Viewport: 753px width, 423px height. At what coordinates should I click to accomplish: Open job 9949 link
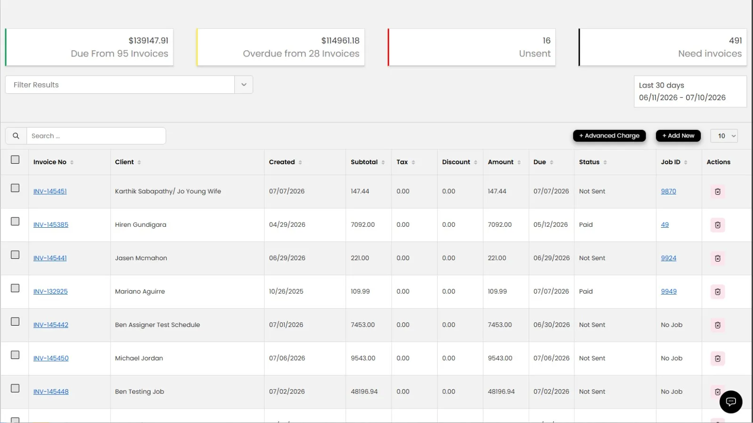pyautogui.click(x=669, y=292)
